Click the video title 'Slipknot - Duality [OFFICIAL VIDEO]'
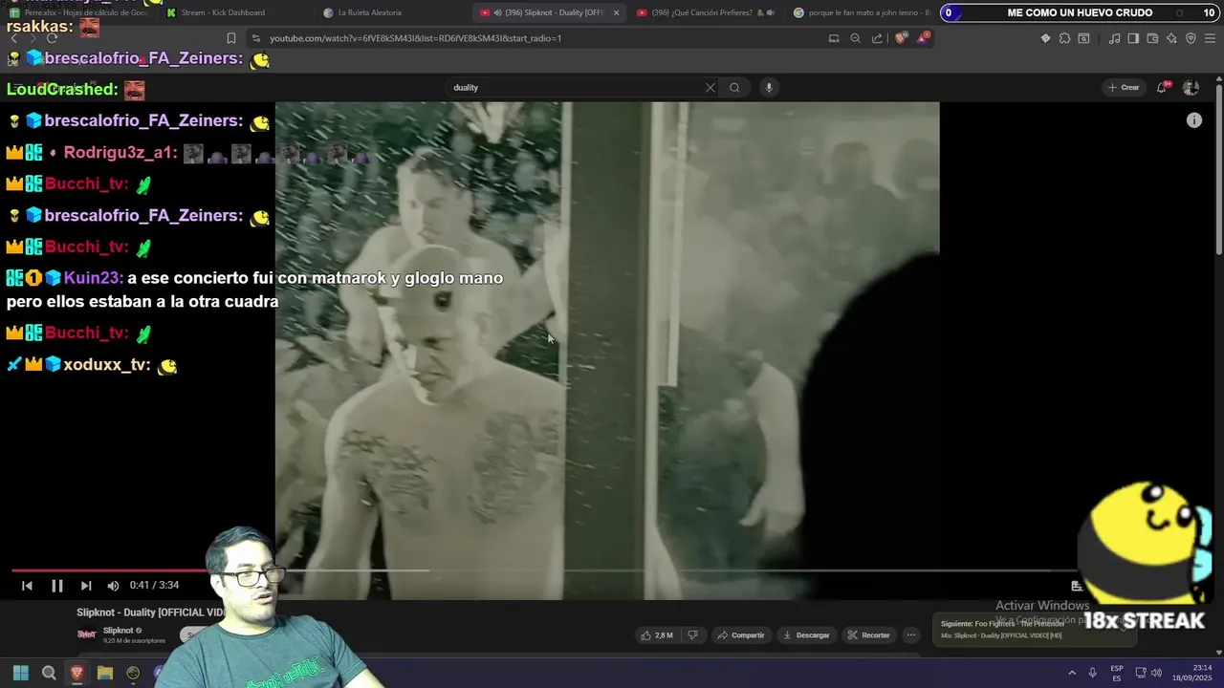Image resolution: width=1224 pixels, height=688 pixels. [150, 613]
